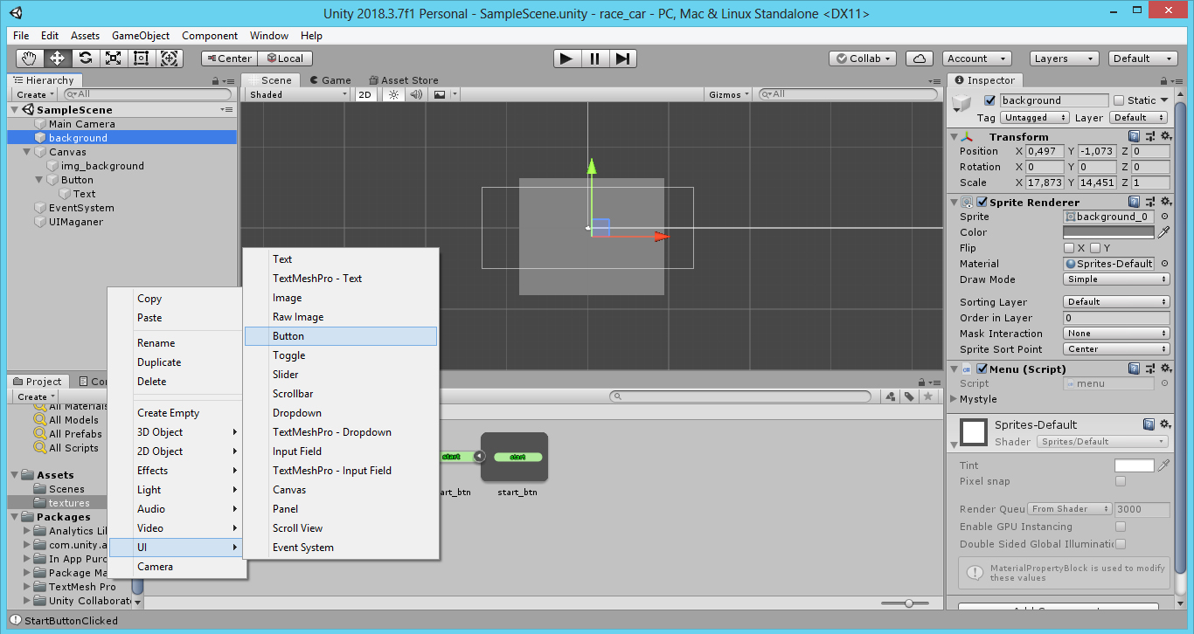Select the Rect Transform tool

[141, 59]
